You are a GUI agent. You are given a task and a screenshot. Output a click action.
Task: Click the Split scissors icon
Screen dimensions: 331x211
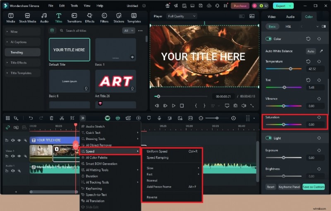[x=62, y=118]
